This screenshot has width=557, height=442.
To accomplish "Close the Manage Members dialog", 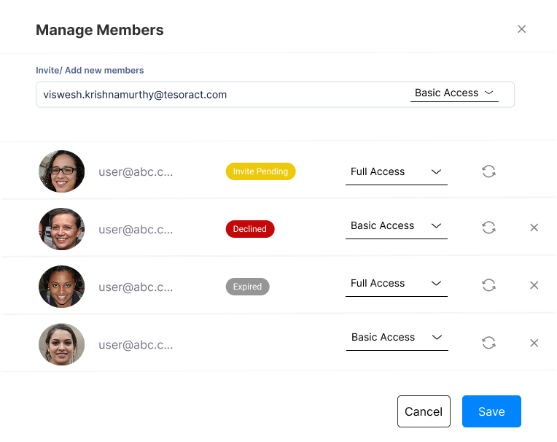I will pos(521,29).
